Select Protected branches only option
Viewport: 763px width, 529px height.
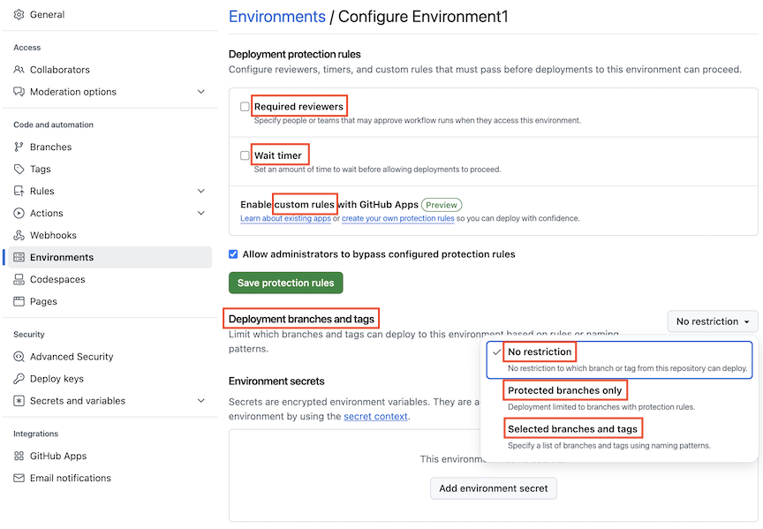click(x=565, y=389)
